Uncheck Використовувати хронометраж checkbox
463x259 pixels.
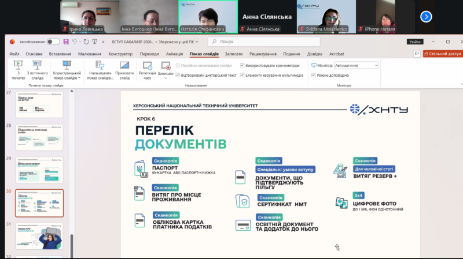pos(242,66)
